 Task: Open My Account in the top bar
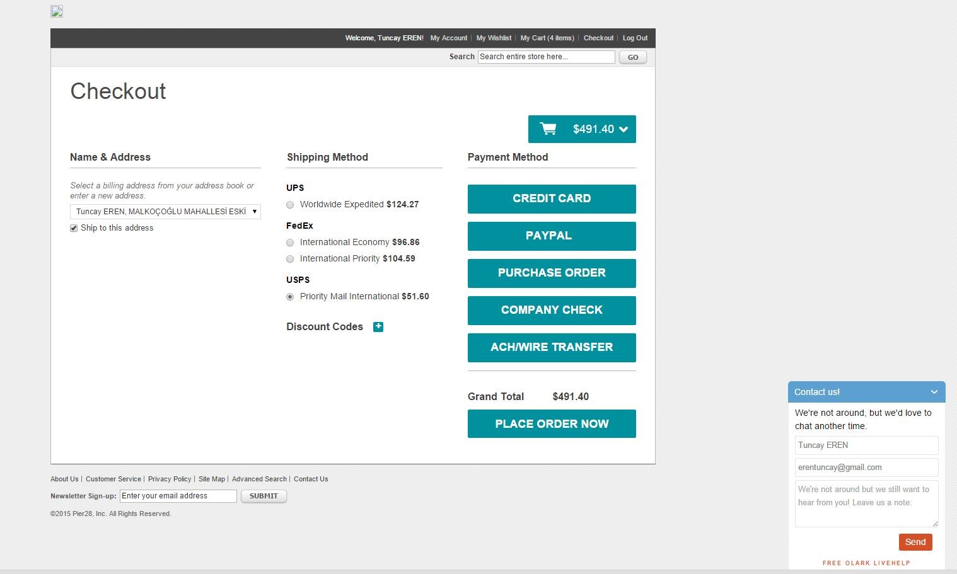click(449, 38)
